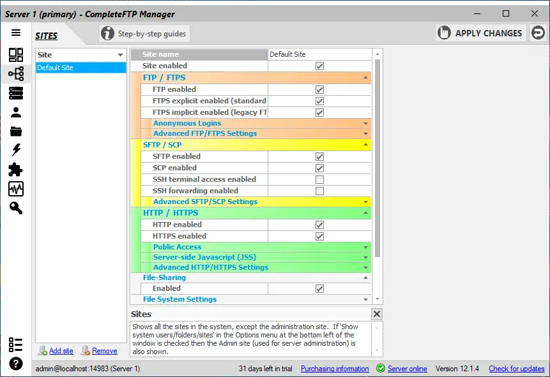Screen dimensions: 550x377
Task: Click the green Server online check icon
Action: coord(381,368)
